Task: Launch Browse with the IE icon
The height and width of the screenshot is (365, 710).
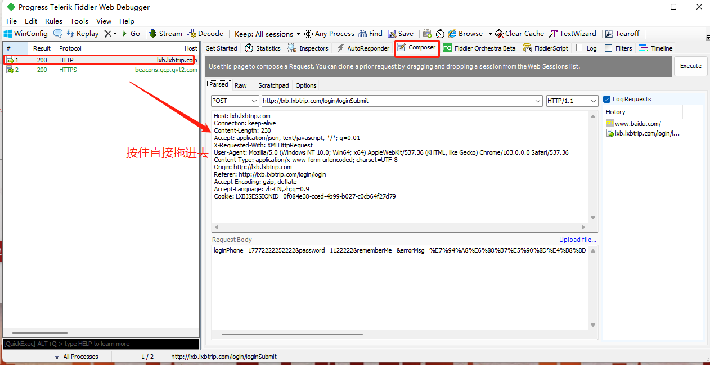Action: click(x=465, y=34)
